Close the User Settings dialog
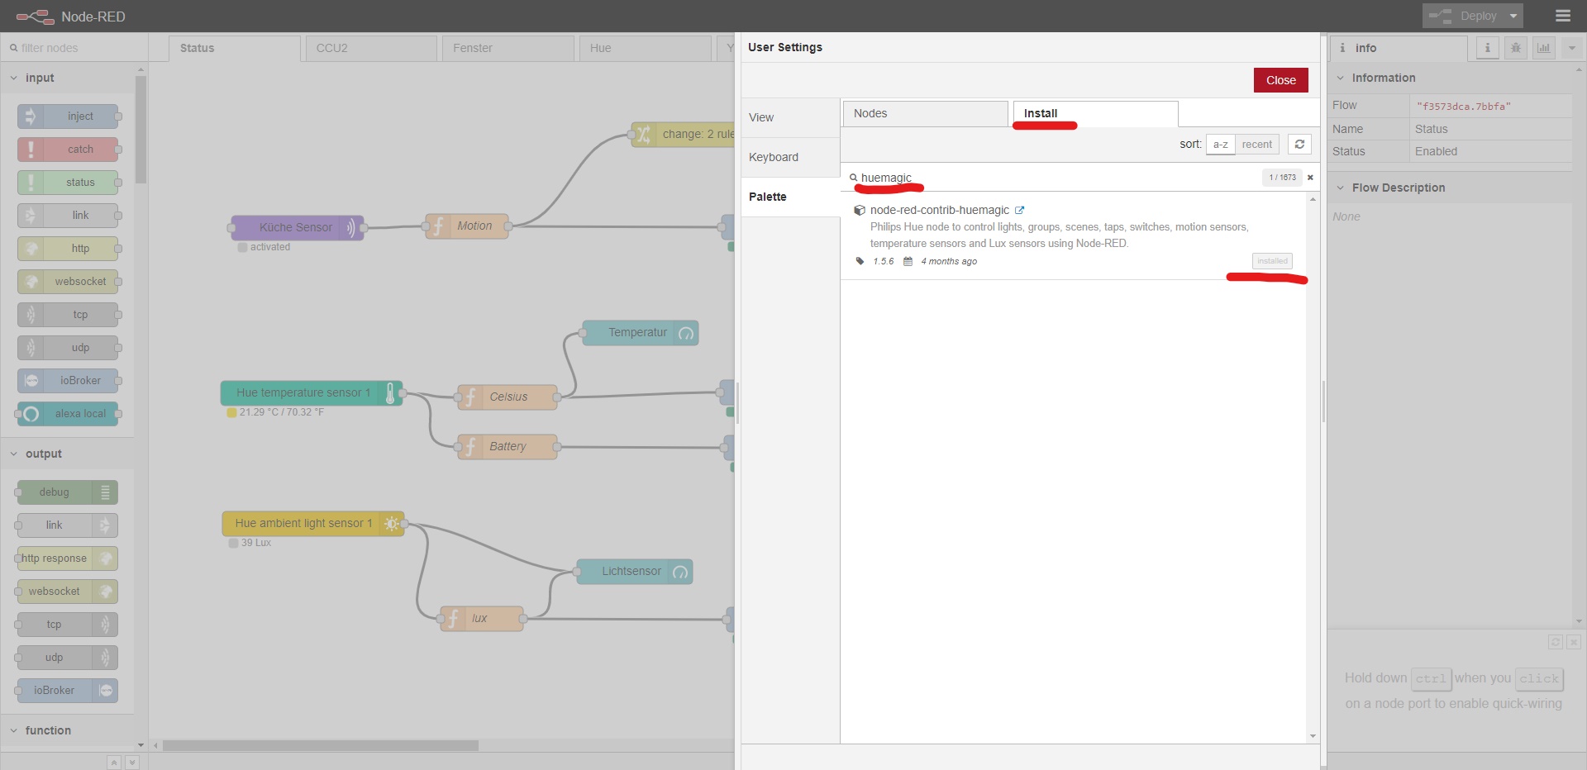Image resolution: width=1587 pixels, height=770 pixels. (1281, 80)
